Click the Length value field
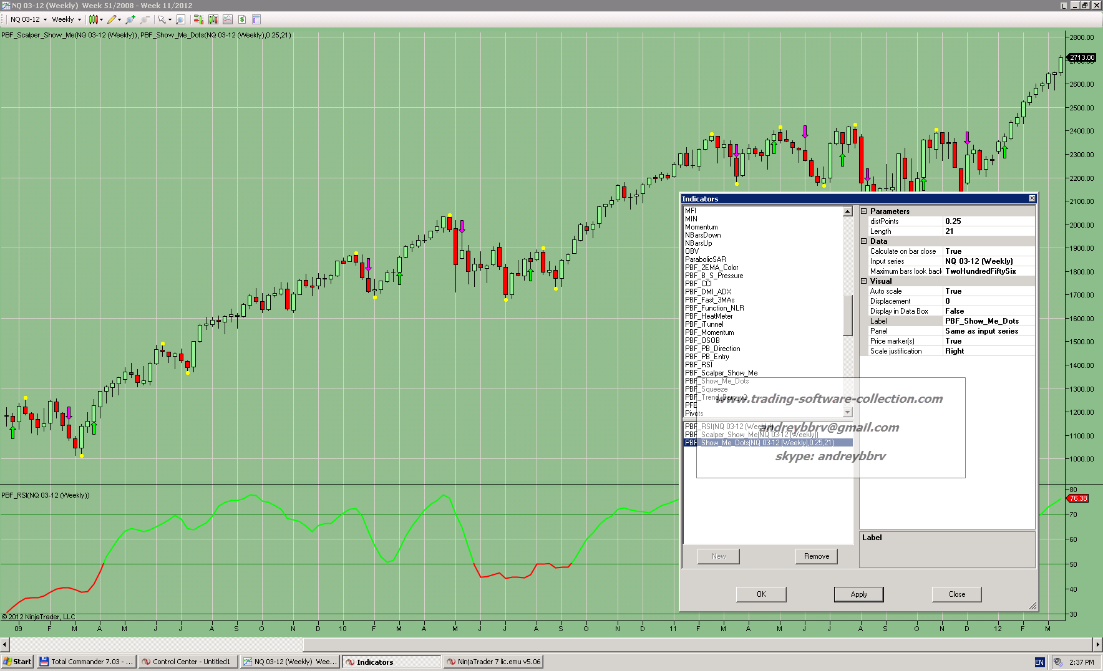1103x671 pixels. [x=988, y=231]
